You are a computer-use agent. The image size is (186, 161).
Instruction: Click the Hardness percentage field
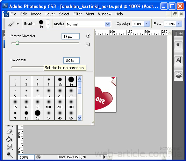71,60
